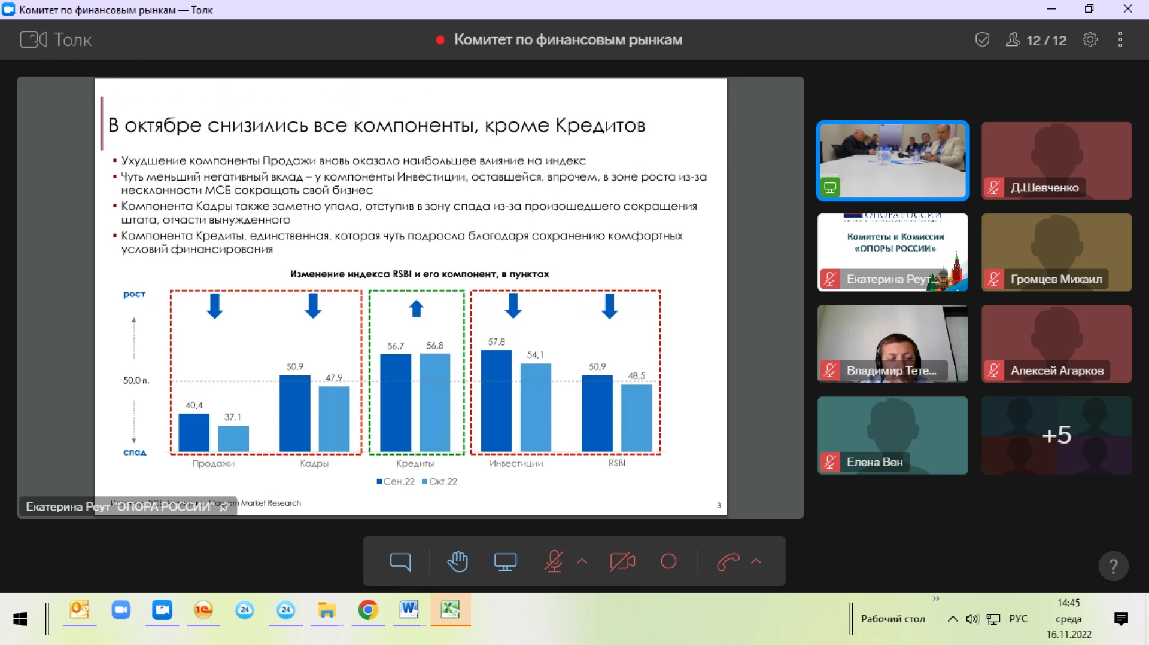Open Microsoft Word from taskbar
1149x645 pixels.
(409, 610)
